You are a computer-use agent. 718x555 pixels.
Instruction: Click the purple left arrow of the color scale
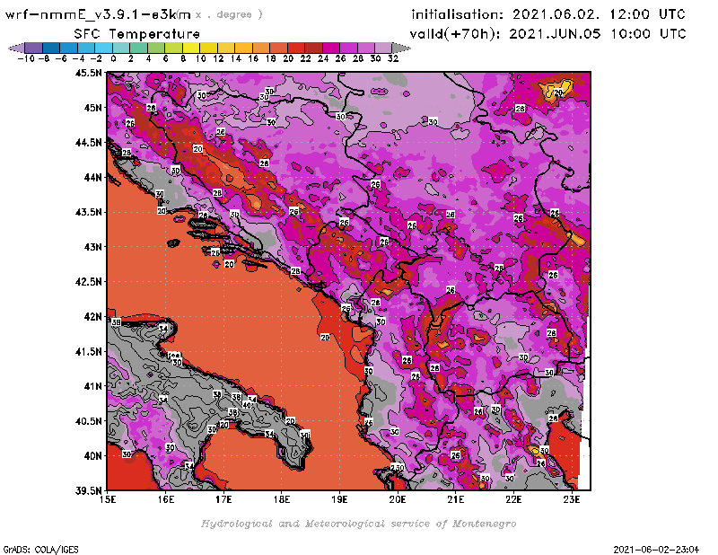(12, 48)
